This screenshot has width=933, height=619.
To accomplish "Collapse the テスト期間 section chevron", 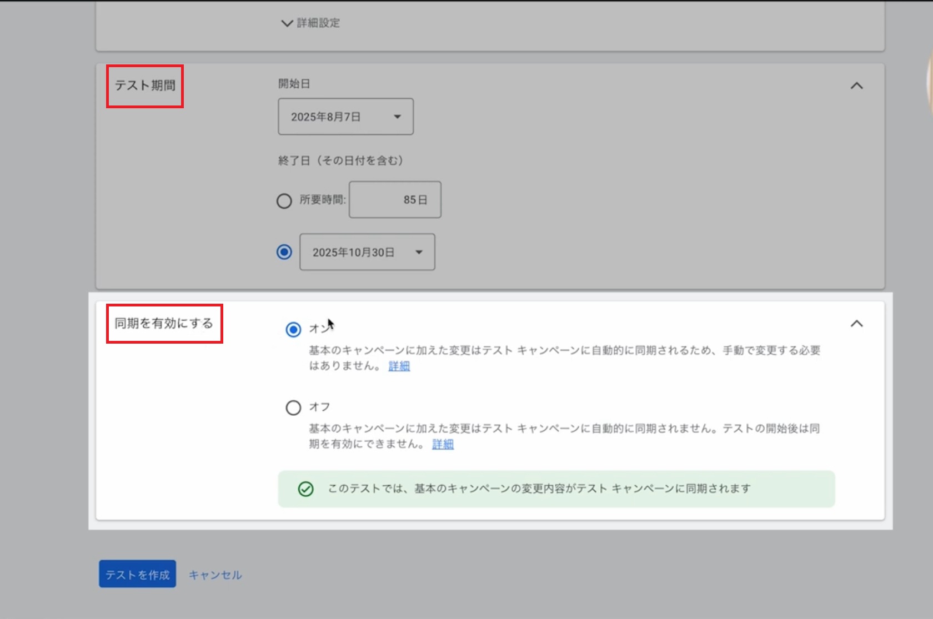I will click(856, 86).
